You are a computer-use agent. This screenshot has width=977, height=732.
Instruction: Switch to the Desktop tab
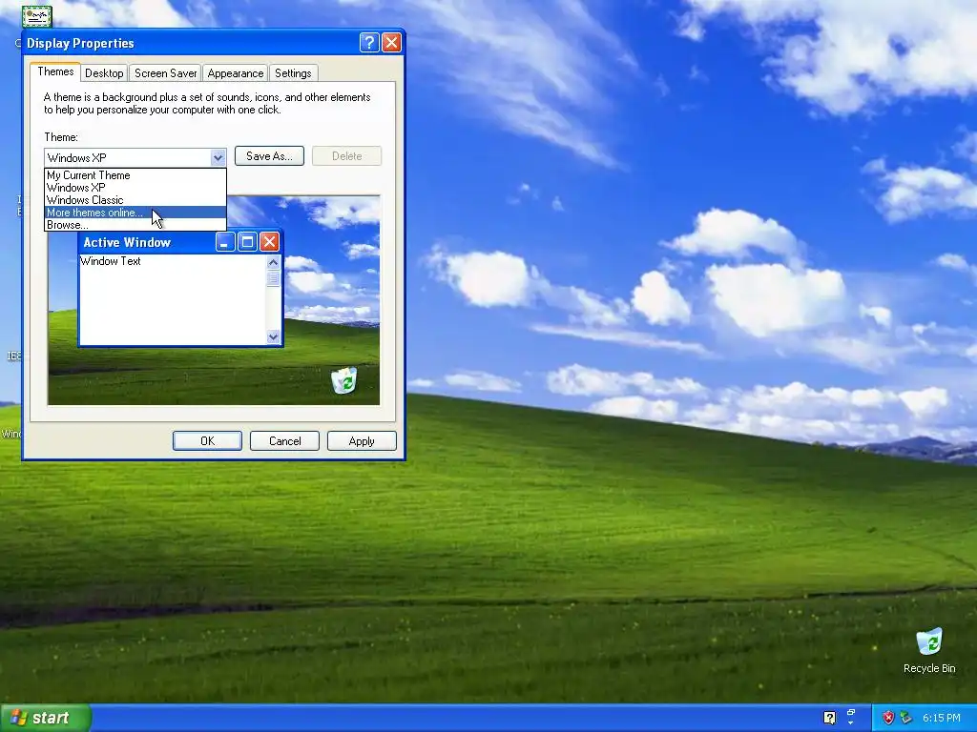(x=104, y=73)
